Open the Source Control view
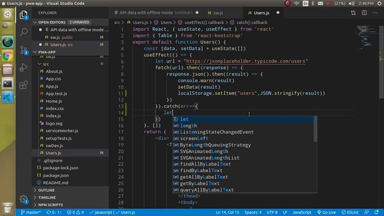The height and width of the screenshot is (216, 384). click(x=24, y=50)
